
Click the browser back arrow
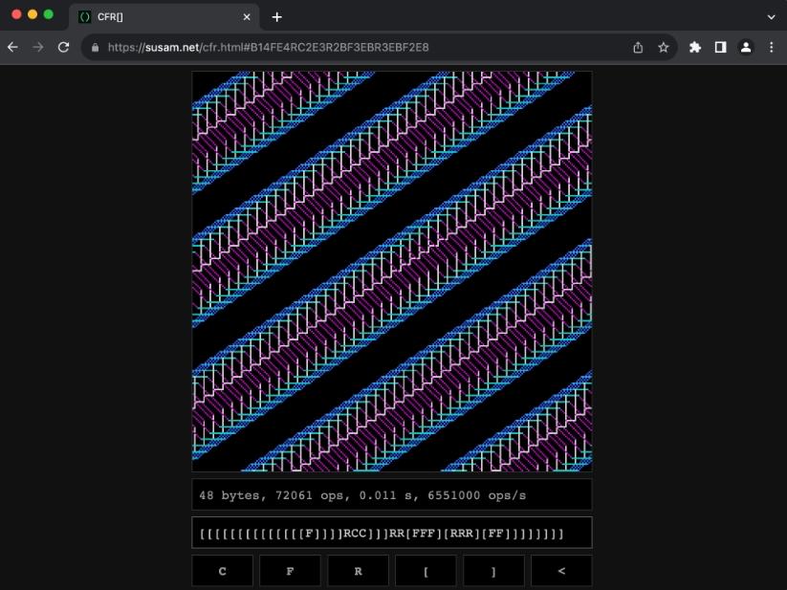click(12, 47)
